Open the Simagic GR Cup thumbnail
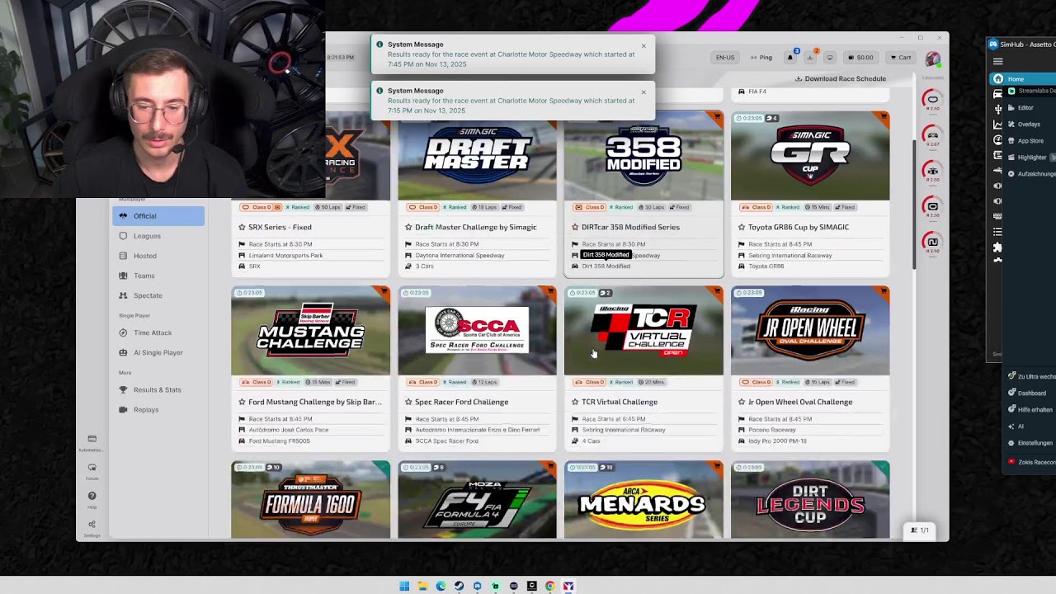This screenshot has height=594, width=1056. coord(810,156)
